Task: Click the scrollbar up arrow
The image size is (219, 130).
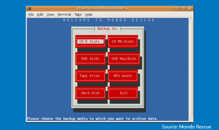Action: pos(191,20)
